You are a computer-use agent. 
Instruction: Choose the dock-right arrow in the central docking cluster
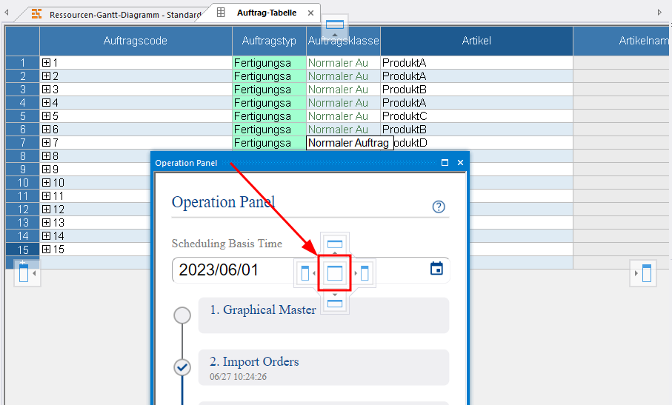(365, 273)
